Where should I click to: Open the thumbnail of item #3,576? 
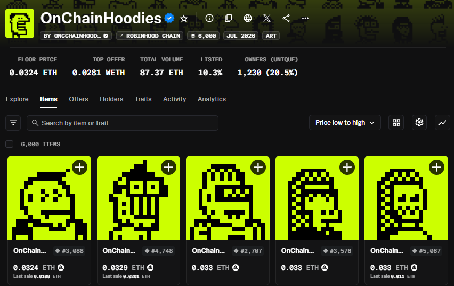[317, 198]
